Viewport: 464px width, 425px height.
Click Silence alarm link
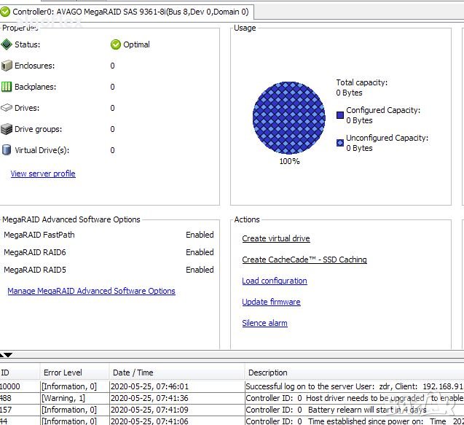coord(264,323)
